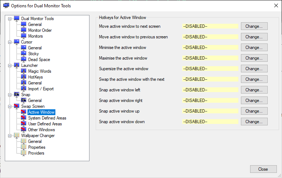Select General under Cursor
The width and height of the screenshot is (282, 178).
click(x=35, y=48)
